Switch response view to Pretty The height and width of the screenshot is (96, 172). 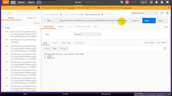[47, 49]
